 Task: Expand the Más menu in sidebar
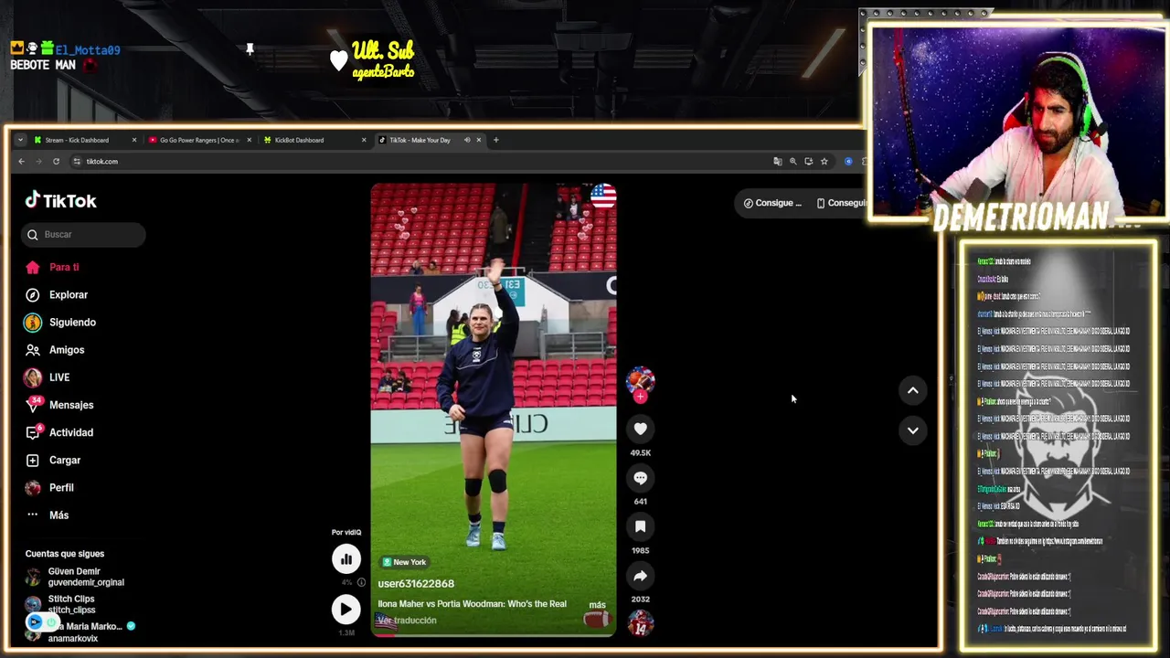pos(48,515)
